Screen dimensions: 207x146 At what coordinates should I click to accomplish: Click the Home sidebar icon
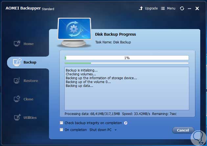tap(17, 43)
